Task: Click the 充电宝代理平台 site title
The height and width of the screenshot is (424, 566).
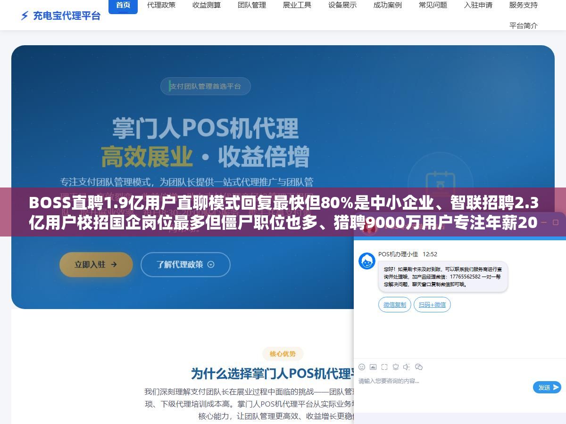Action: (x=67, y=16)
